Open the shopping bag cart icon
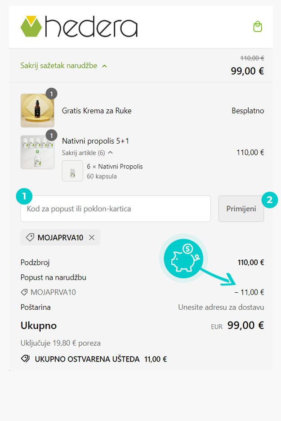The width and height of the screenshot is (281, 421). (257, 27)
